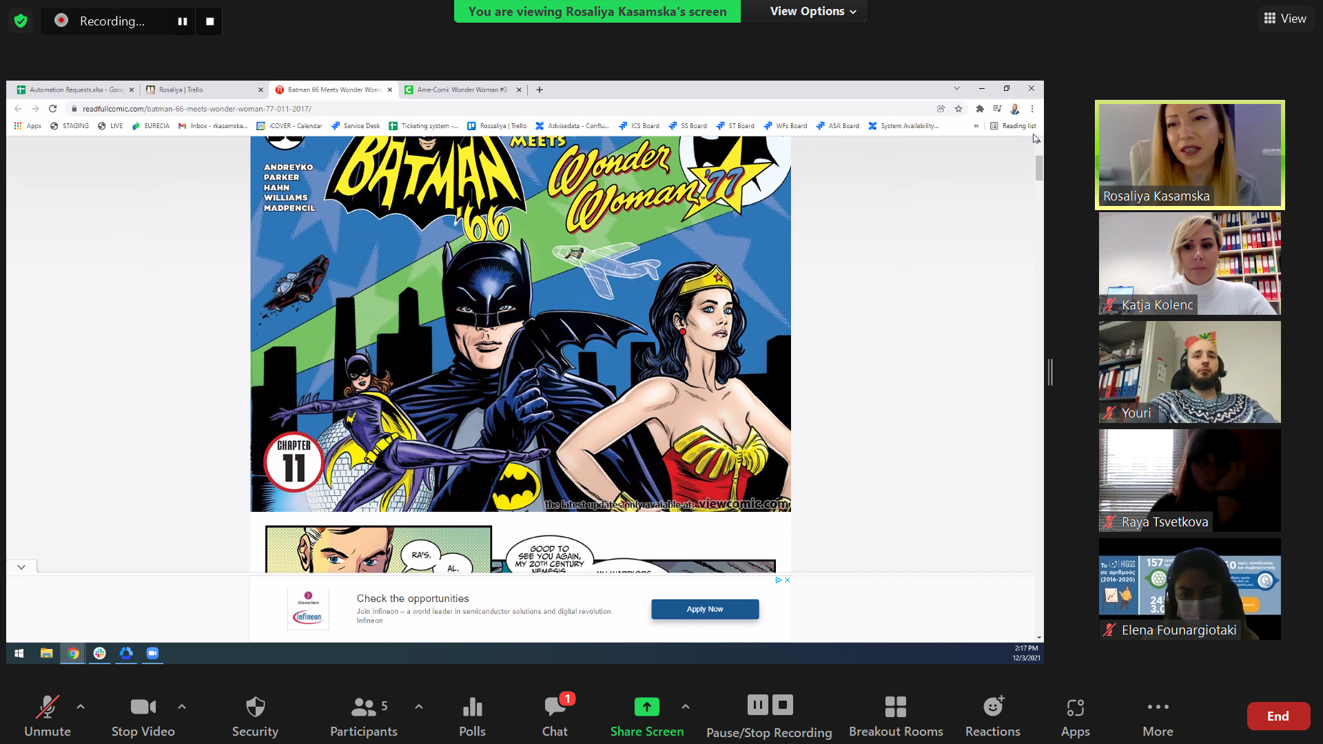Select Rosaliya Kasamska video thumbnail
The image size is (1323, 744).
pyautogui.click(x=1189, y=155)
